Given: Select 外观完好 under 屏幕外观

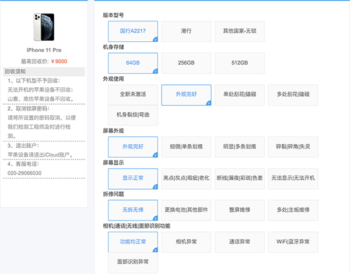Looking at the screenshot, I should coord(133,147).
